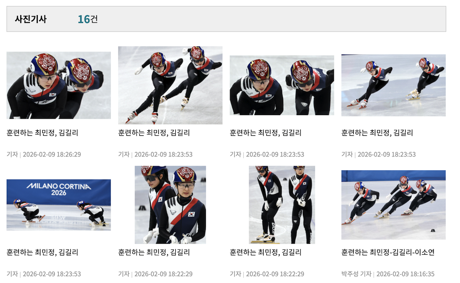Click headline beneath the tall cornering skaters photo
Viewport: 460px width, 283px height.
pyautogui.click(x=154, y=133)
